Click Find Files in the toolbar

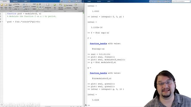point(16,4)
